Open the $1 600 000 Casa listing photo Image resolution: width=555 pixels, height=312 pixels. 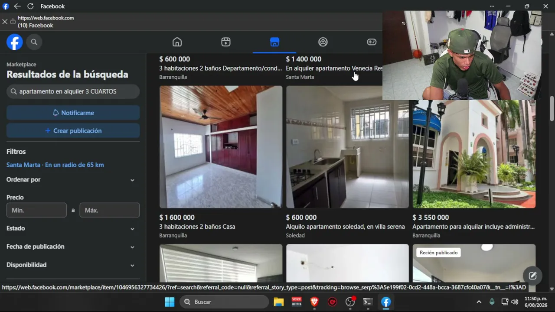[x=221, y=147]
